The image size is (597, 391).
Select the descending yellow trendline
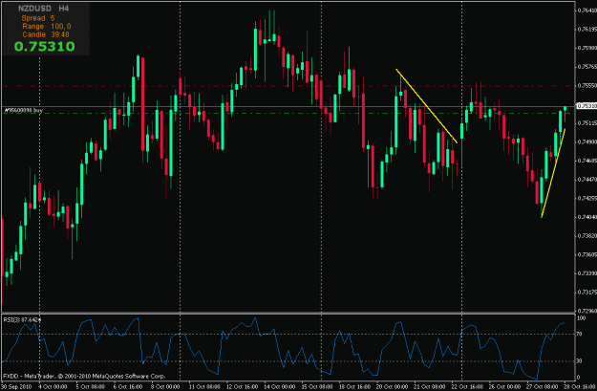point(426,106)
